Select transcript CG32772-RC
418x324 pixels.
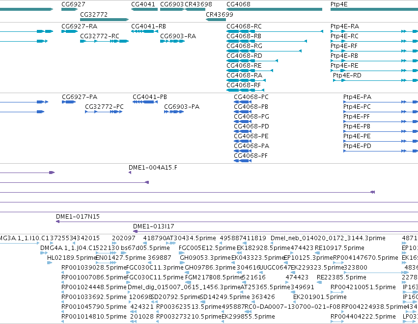pos(104,41)
